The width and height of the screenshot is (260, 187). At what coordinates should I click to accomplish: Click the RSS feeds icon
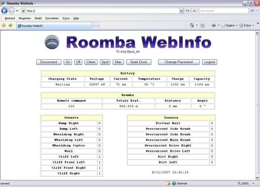(202, 26)
